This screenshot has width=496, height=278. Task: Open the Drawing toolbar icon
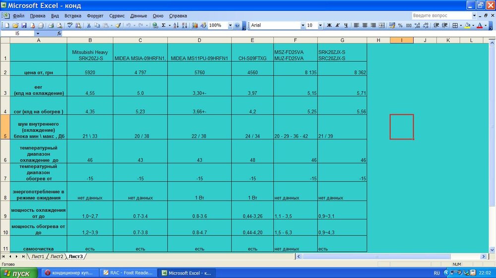(203, 26)
